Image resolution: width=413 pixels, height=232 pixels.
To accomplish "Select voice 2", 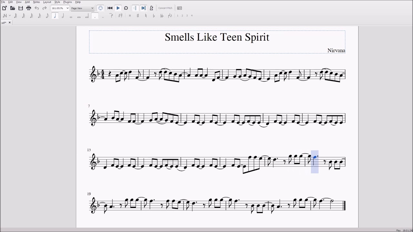I will (x=182, y=15).
